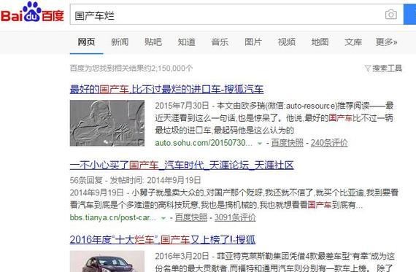Open the 240条评价 link
Screen dimensions: 416x272
point(329,143)
